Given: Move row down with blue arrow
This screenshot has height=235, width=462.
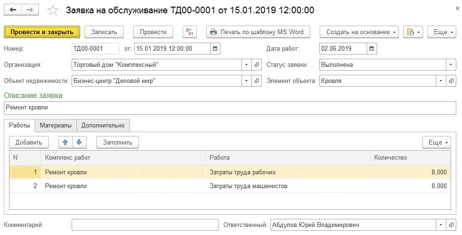Looking at the screenshot, I should (x=79, y=142).
